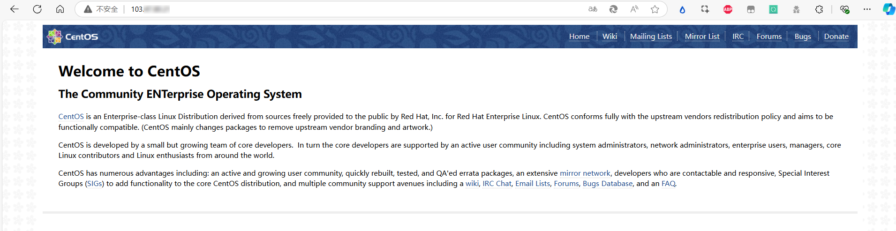Refresh the current page

point(38,9)
